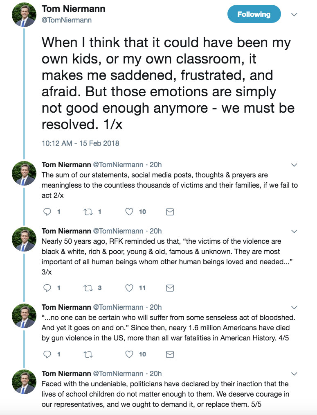317x415 pixels.
Task: Reply to the 2/x tweet
Action: [47, 212]
